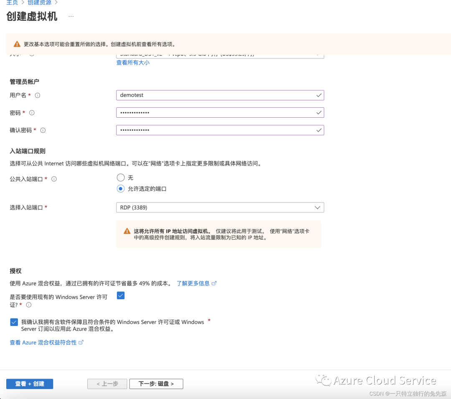Click into the 确认密码 input field
The width and height of the screenshot is (451, 399).
click(220, 130)
